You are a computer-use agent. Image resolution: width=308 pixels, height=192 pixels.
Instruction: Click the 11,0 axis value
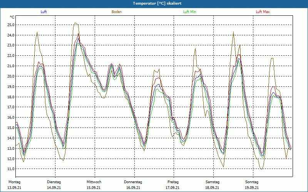(11, 169)
